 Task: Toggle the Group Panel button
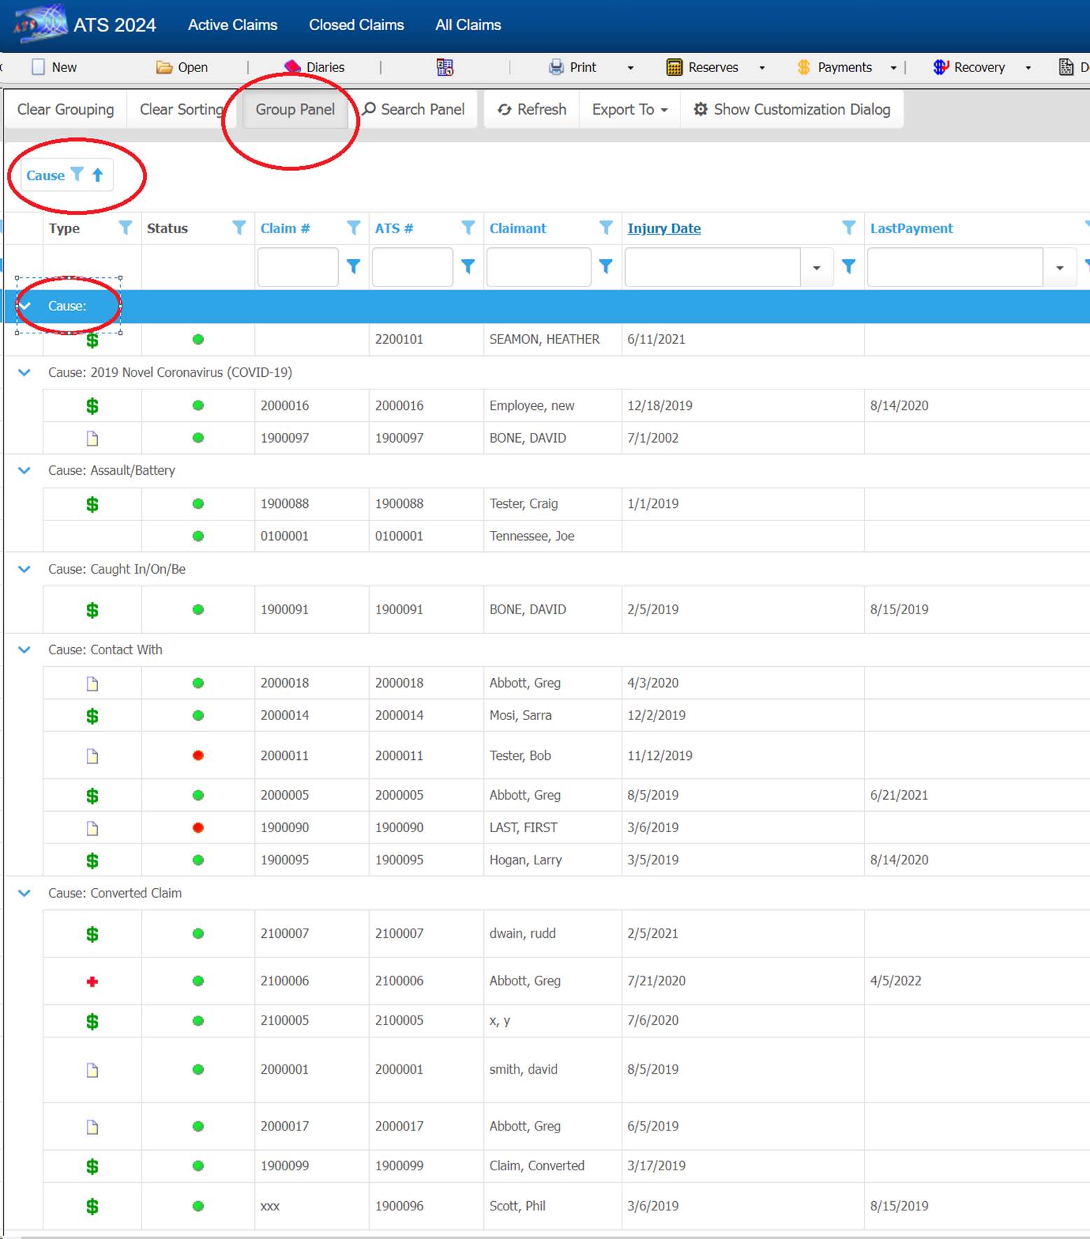(x=295, y=109)
